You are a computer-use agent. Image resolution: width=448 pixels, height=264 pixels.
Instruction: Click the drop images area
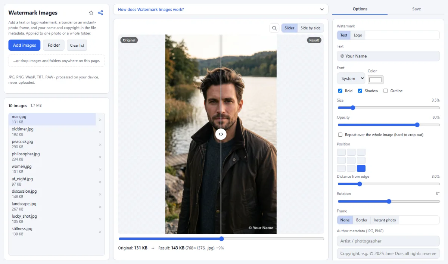coord(56,61)
